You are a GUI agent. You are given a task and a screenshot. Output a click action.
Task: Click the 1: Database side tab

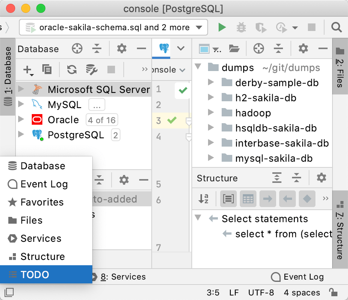(8, 77)
